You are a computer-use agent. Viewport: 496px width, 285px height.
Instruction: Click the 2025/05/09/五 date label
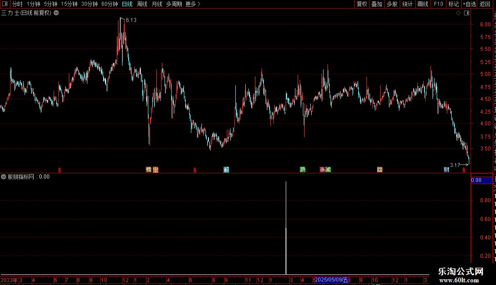click(331, 280)
